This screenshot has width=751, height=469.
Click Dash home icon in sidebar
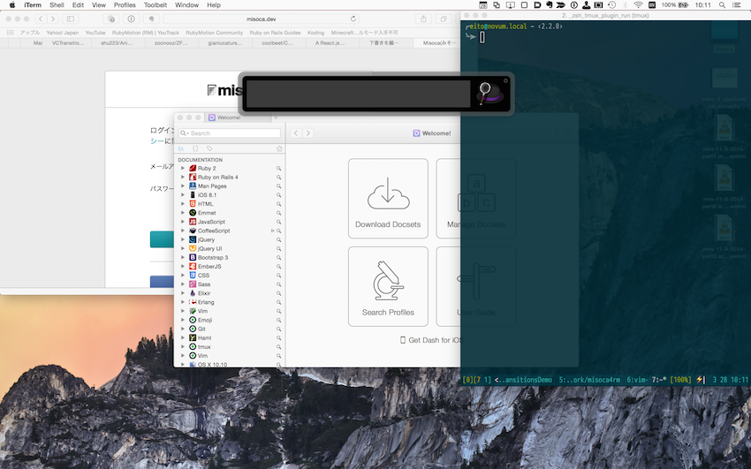(x=279, y=149)
